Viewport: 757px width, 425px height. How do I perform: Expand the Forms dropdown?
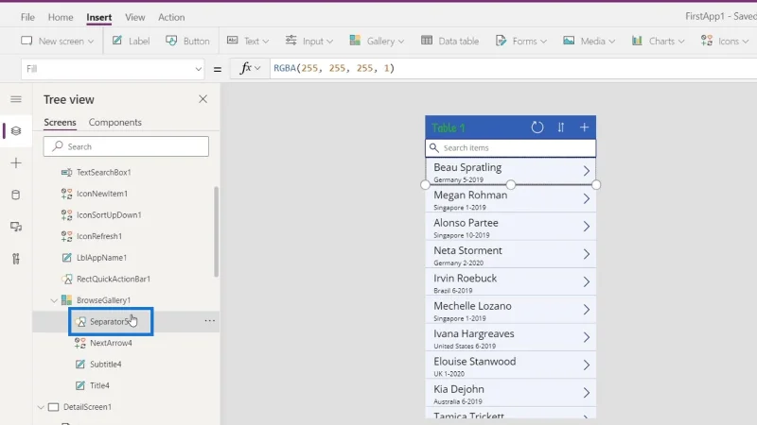click(521, 41)
